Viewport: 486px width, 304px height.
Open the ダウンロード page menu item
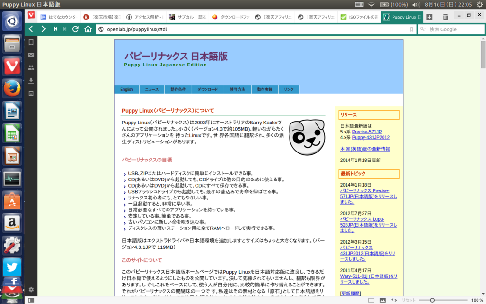(208, 89)
